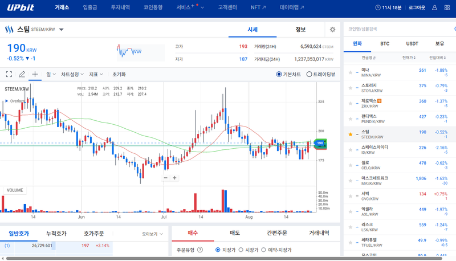Switch to BTC market tab

(x=385, y=44)
